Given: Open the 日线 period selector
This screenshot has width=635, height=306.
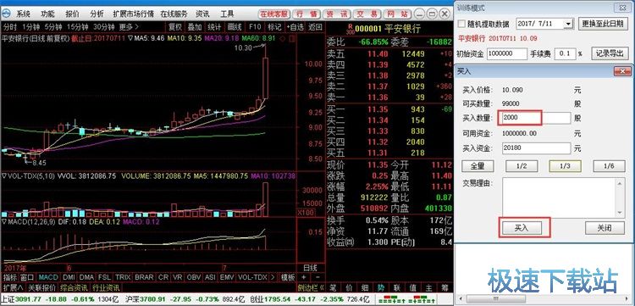Looking at the screenshot, I should coord(311,268).
